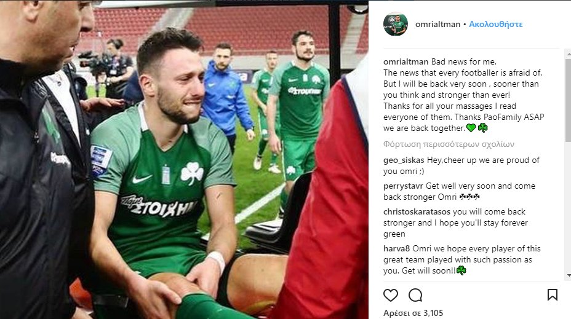Click the green heart emoji in caption
The width and height of the screenshot is (571, 319).
click(x=471, y=128)
